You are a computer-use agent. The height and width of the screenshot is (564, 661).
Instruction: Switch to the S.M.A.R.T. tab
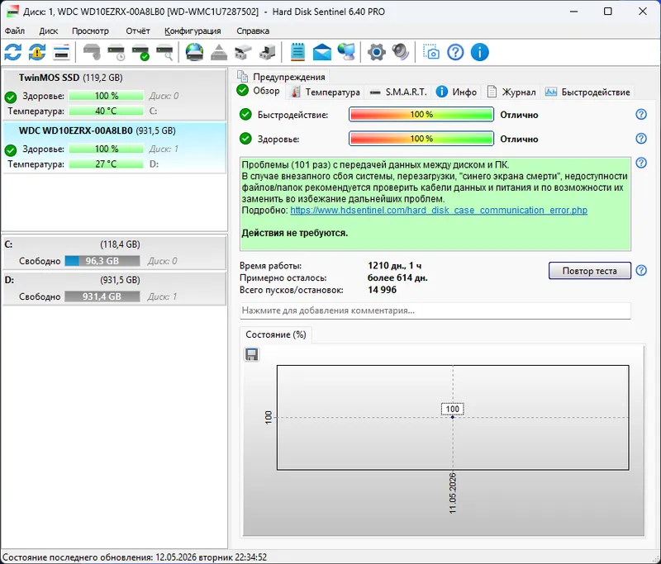pyautogui.click(x=398, y=92)
